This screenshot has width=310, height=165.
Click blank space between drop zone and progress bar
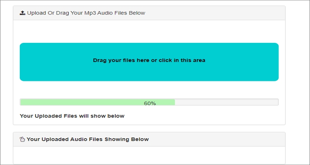[149, 90]
